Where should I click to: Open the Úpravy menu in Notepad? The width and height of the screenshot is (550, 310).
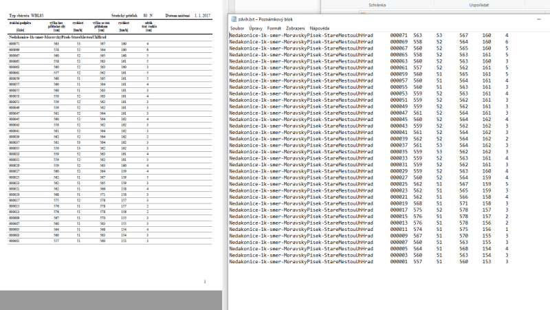coord(256,28)
